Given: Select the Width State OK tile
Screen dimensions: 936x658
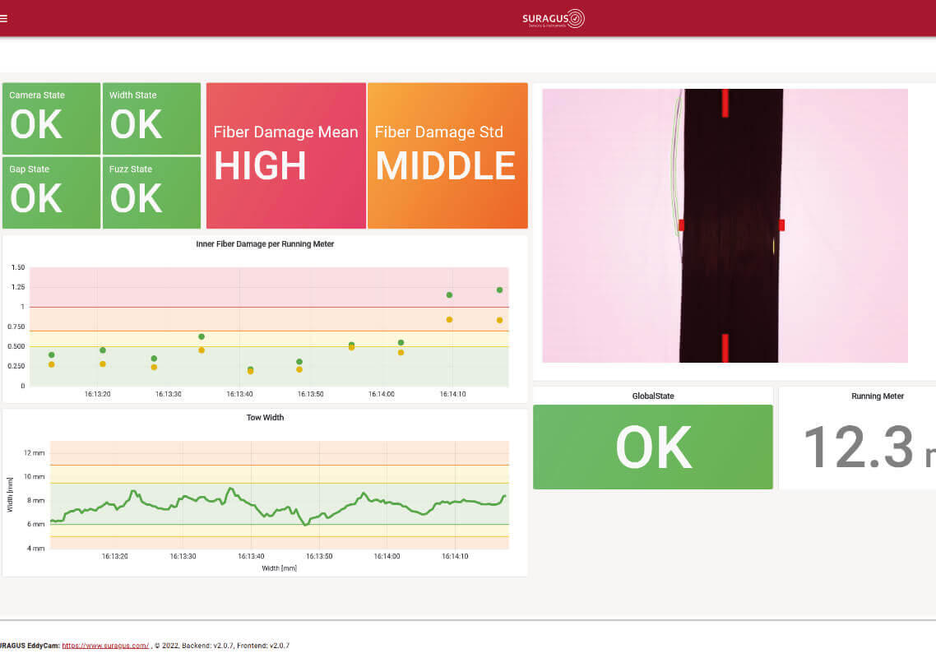Looking at the screenshot, I should [151, 118].
